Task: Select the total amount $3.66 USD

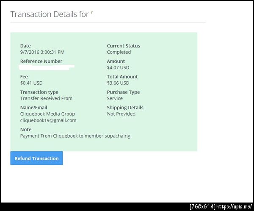Action: (x=118, y=83)
